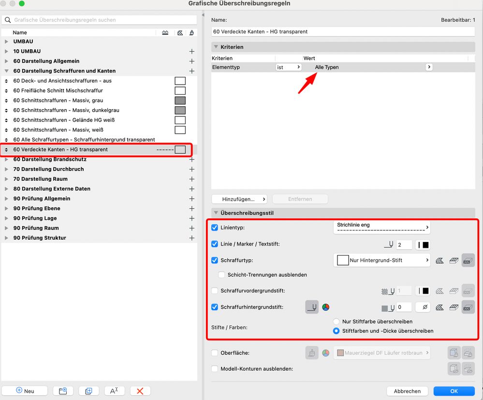Expand 60 Darstellung Allgemein folder
The width and height of the screenshot is (483, 400).
pos(6,61)
